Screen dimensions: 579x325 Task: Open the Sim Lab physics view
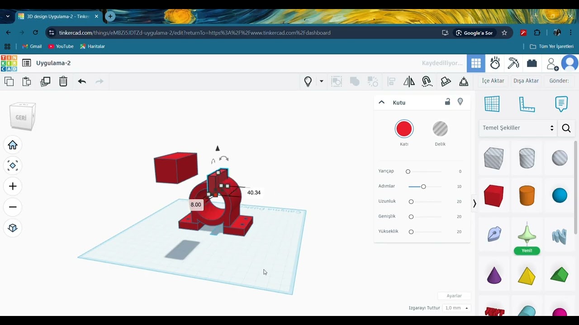495,63
